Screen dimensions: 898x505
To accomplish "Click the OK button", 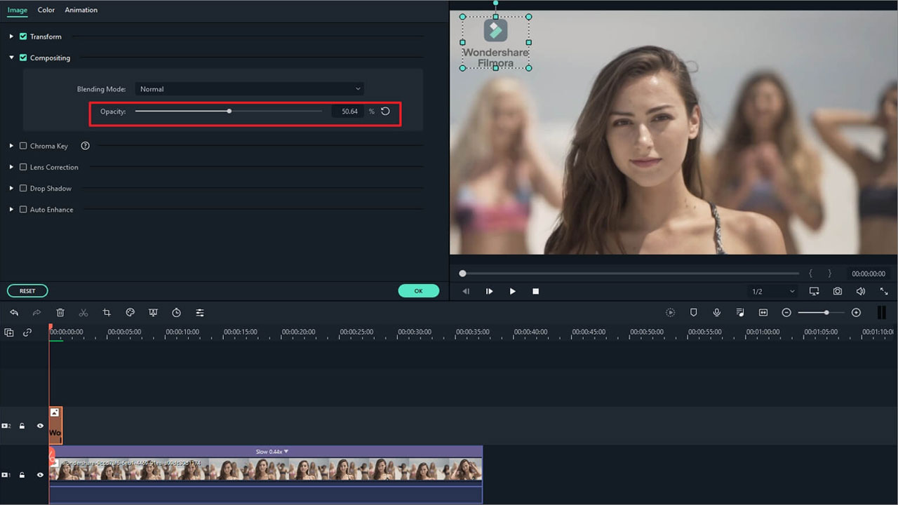I will click(418, 291).
